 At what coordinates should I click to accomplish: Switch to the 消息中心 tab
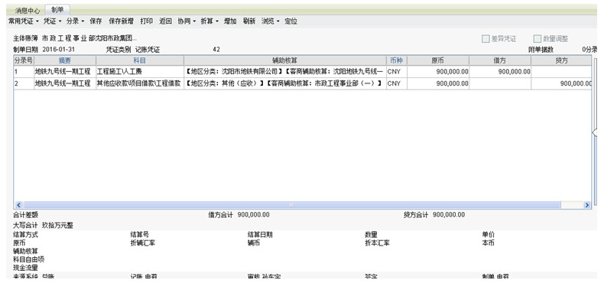point(27,11)
